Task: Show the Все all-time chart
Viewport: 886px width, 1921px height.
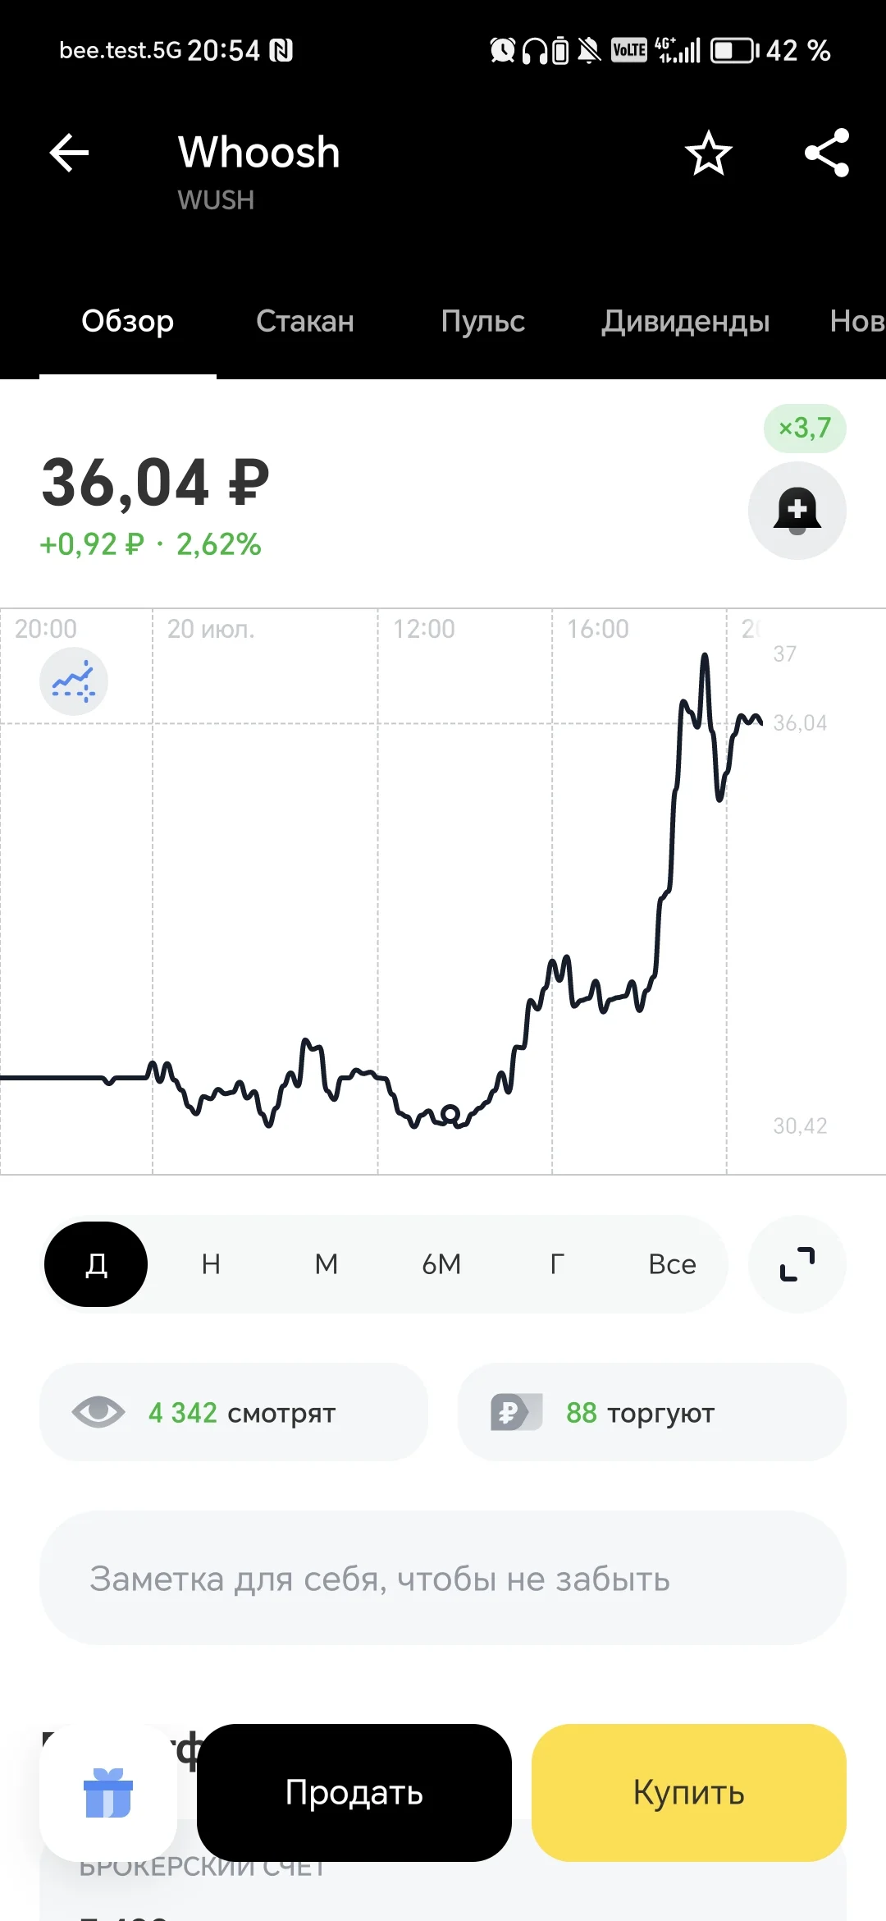Action: [672, 1264]
